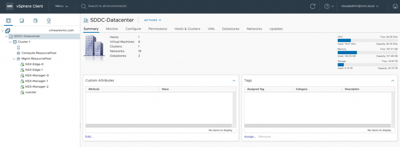Click the datacenter icon beside the title
Viewport: 400px width, 147px height.
[86, 20]
